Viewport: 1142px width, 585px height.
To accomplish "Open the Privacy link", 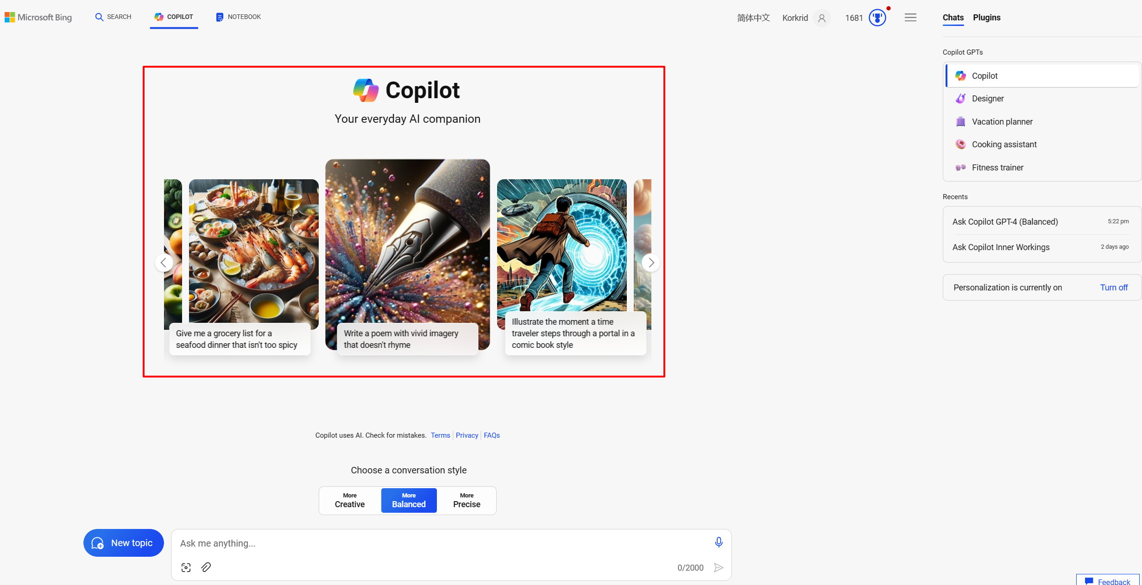I will click(467, 435).
